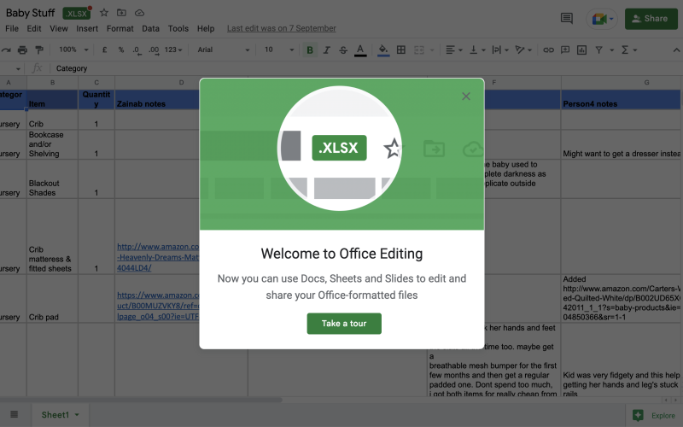
Task: Open the text colour picker
Action: tap(360, 50)
